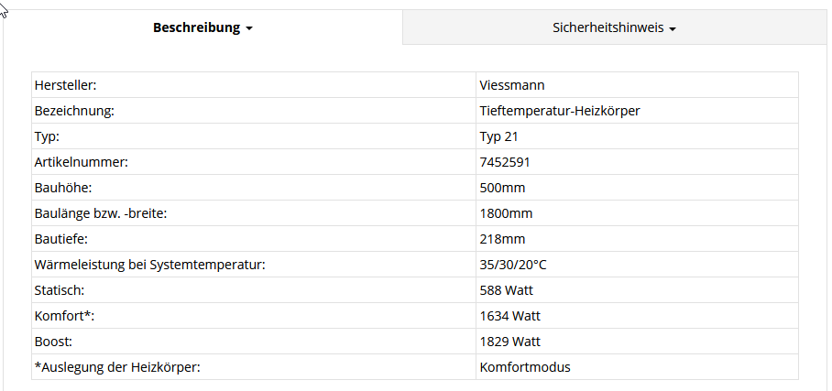Select article number 7452591

(x=505, y=162)
